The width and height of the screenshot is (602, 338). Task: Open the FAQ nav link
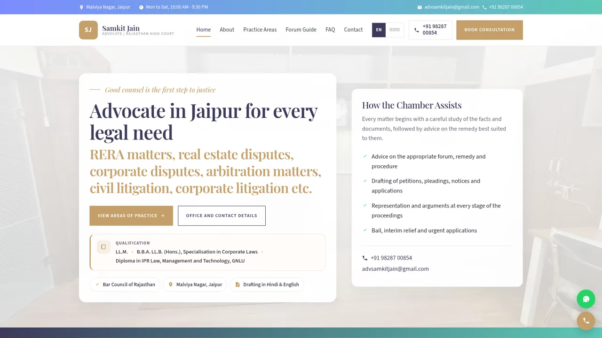(330, 30)
